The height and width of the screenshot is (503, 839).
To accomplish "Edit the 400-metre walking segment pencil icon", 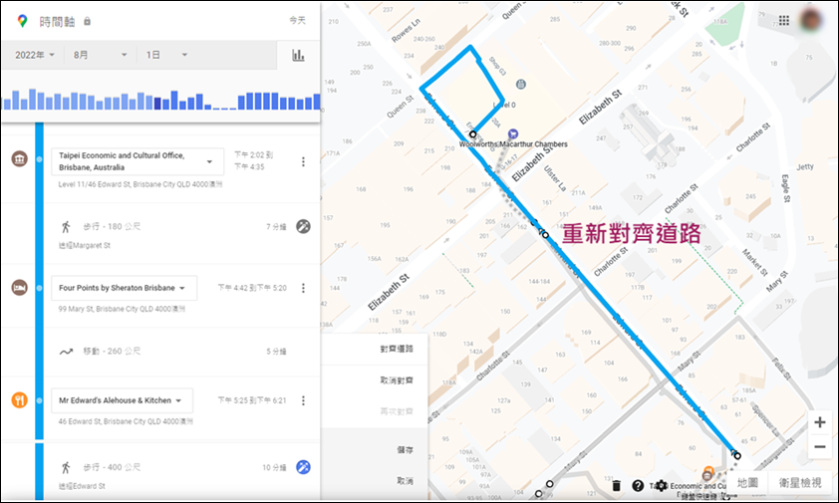I will [303, 467].
